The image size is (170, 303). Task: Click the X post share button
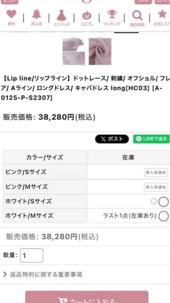pos(112,139)
